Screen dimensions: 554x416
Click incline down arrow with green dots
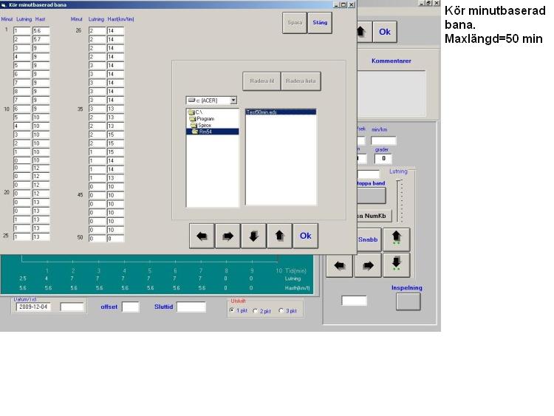(396, 265)
